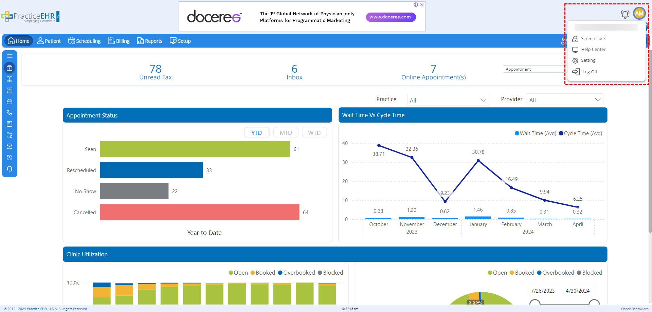Open the blocked folder sidebar icon

point(10,135)
